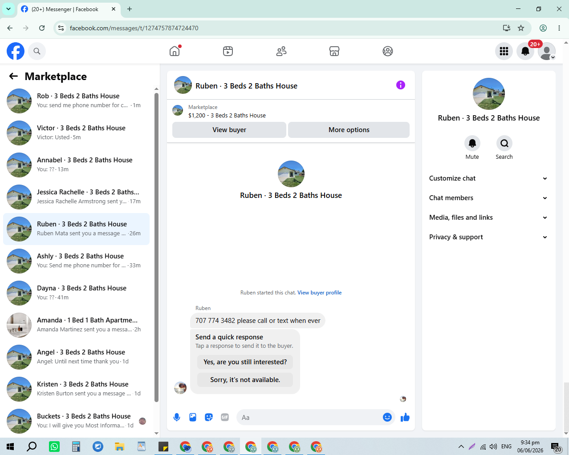The width and height of the screenshot is (569, 455).
Task: Open Buckets 3 Beds 2 Baths House chat
Action: pos(76,421)
